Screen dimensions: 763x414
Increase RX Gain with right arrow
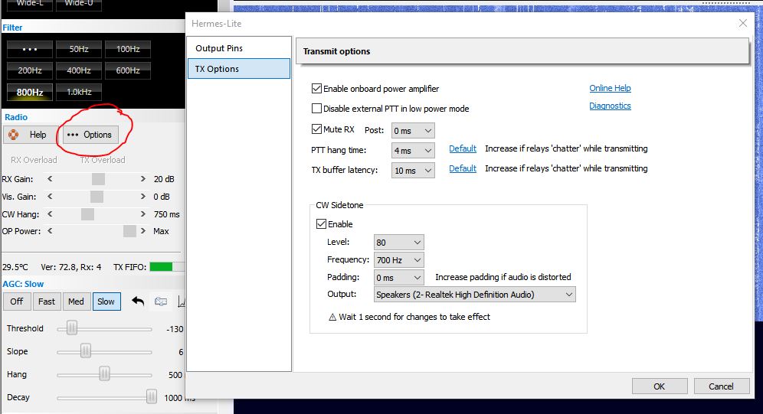pyautogui.click(x=142, y=178)
